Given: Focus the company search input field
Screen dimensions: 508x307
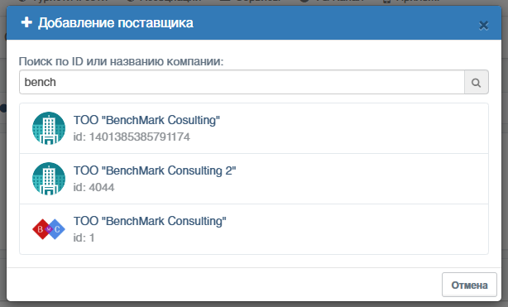Looking at the screenshot, I should pyautogui.click(x=242, y=83).
